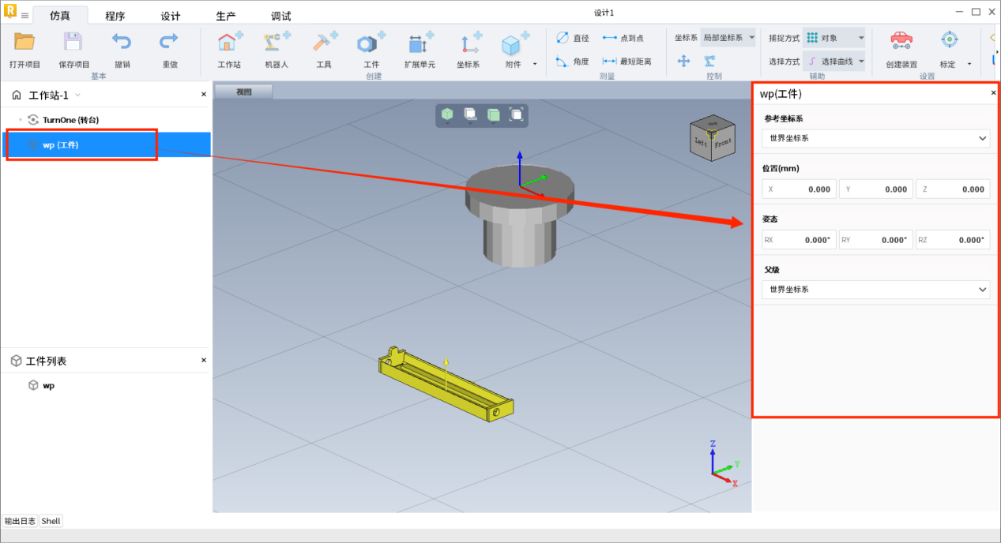Screen dimensions: 1001x543
Task: Switch to the 调试 (Debug) tab
Action: pos(280,16)
